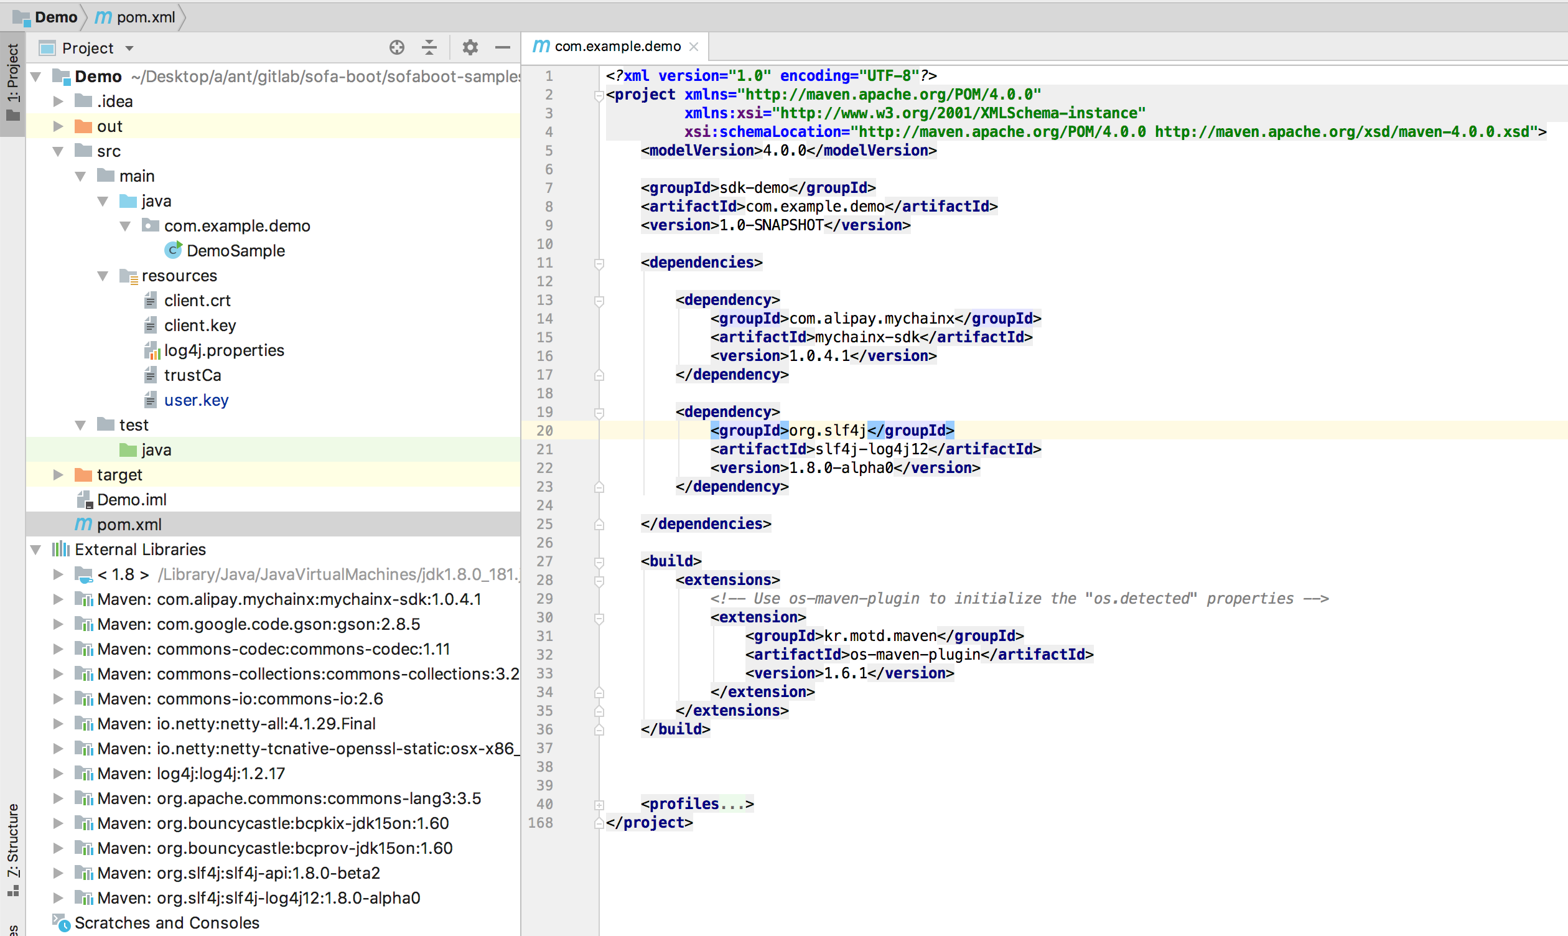Collapse the External Libraries node

pyautogui.click(x=36, y=550)
